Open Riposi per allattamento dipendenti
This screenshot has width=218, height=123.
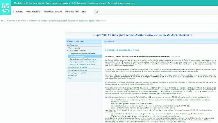(83, 62)
